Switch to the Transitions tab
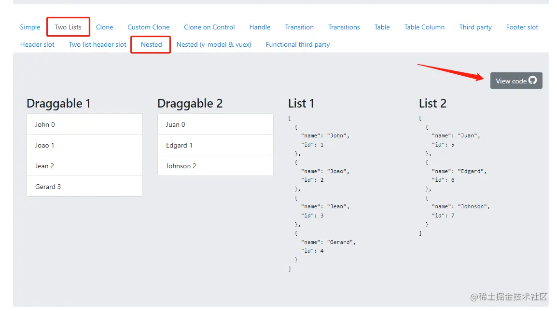The width and height of the screenshot is (557, 311). pos(344,27)
